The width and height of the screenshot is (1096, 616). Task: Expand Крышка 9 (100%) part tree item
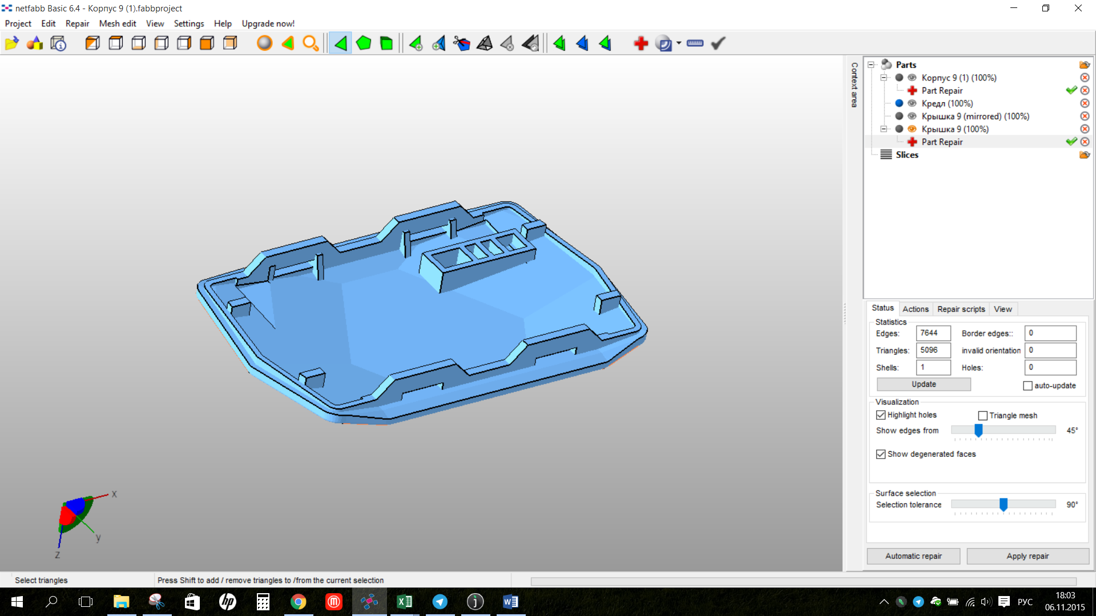(883, 128)
